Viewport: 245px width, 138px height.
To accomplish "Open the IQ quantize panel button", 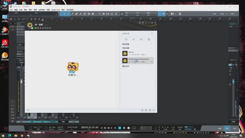I will pos(122,14).
